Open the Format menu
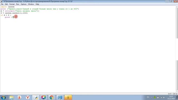This screenshot has height=100, width=178. click(x=12, y=4)
